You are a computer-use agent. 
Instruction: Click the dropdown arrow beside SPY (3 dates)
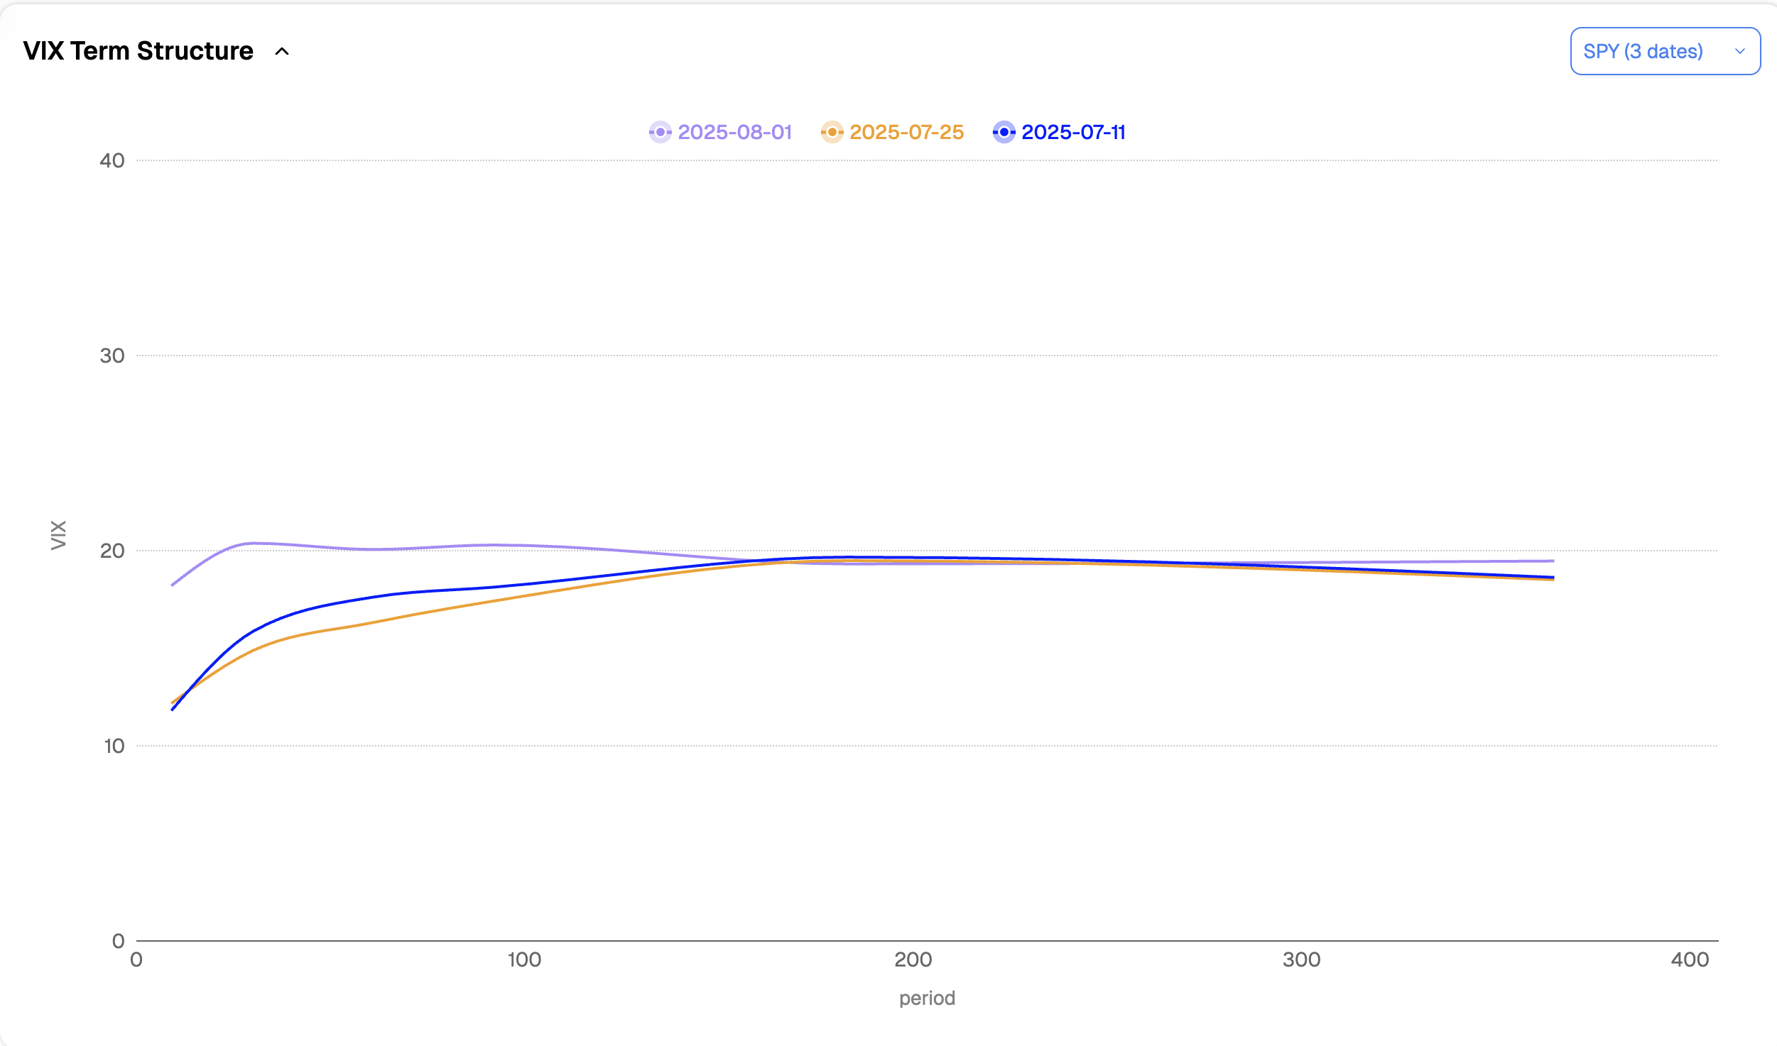[1739, 51]
